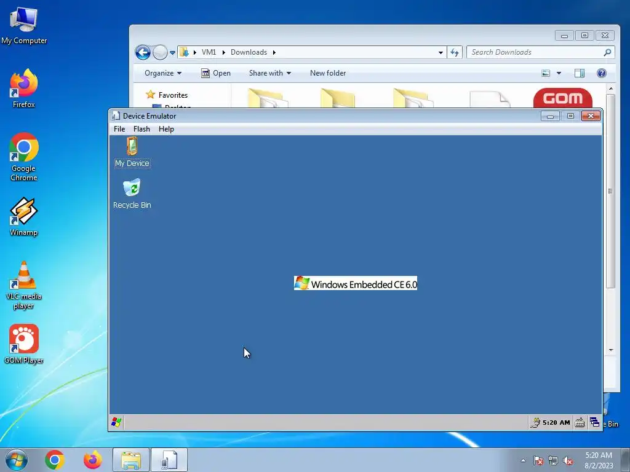Open the File menu in Device Emulator
The width and height of the screenshot is (630, 472).
[119, 129]
